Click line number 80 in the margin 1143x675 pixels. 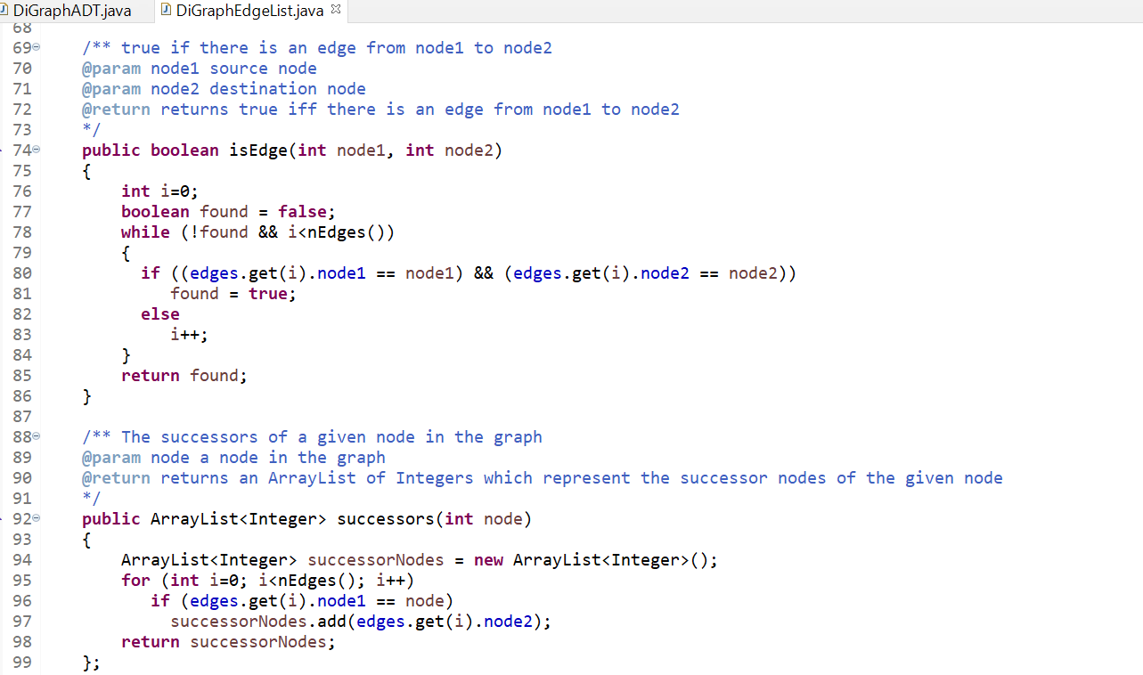(22, 272)
